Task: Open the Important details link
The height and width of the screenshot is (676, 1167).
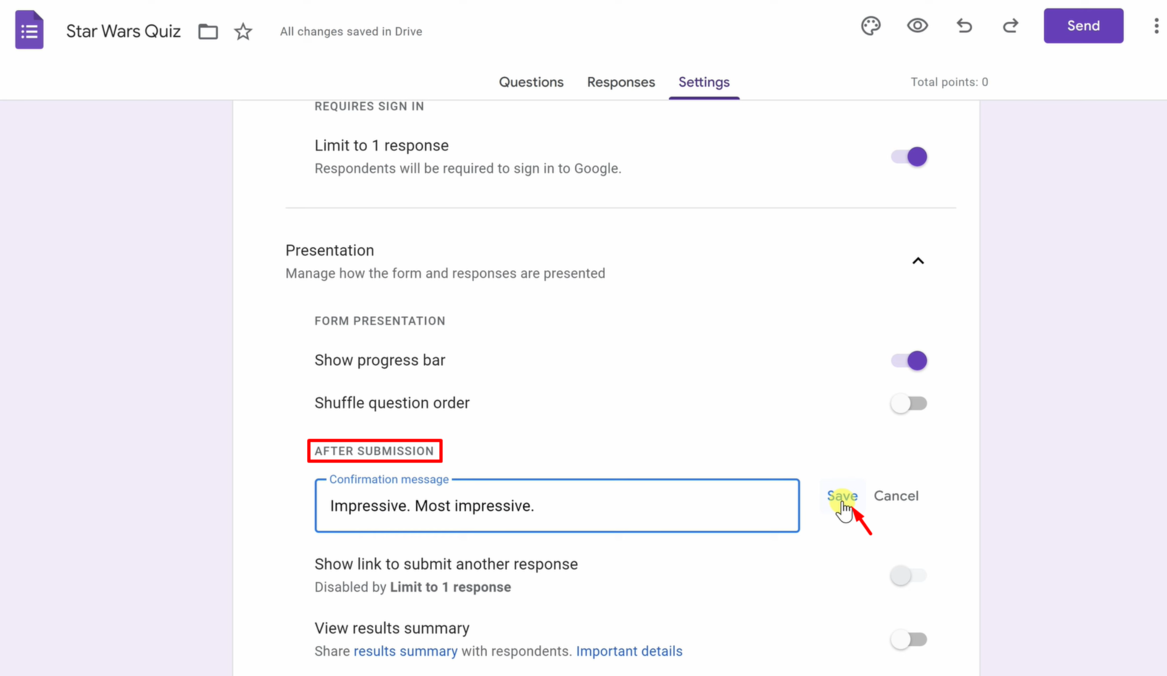Action: [629, 651]
